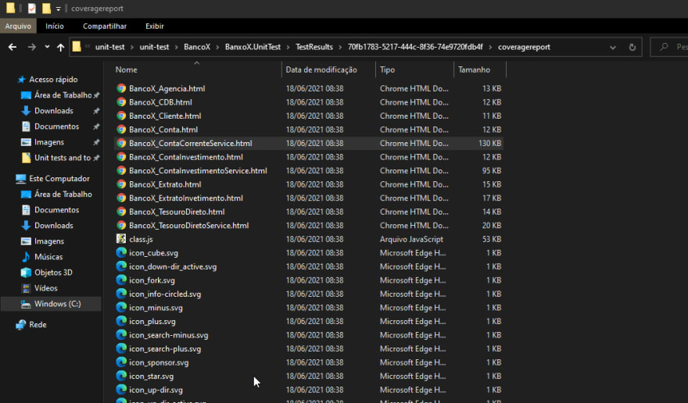Select the Edge icon of icon_info-circled.svg

click(121, 294)
